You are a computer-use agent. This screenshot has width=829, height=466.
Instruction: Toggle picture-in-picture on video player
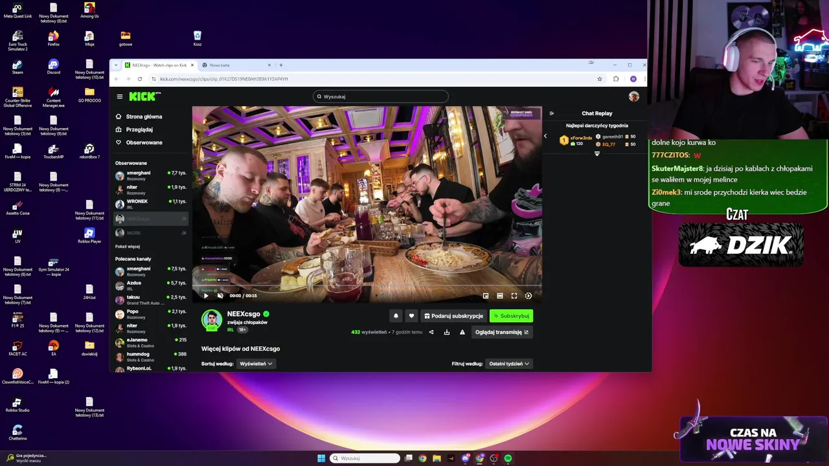pos(486,296)
